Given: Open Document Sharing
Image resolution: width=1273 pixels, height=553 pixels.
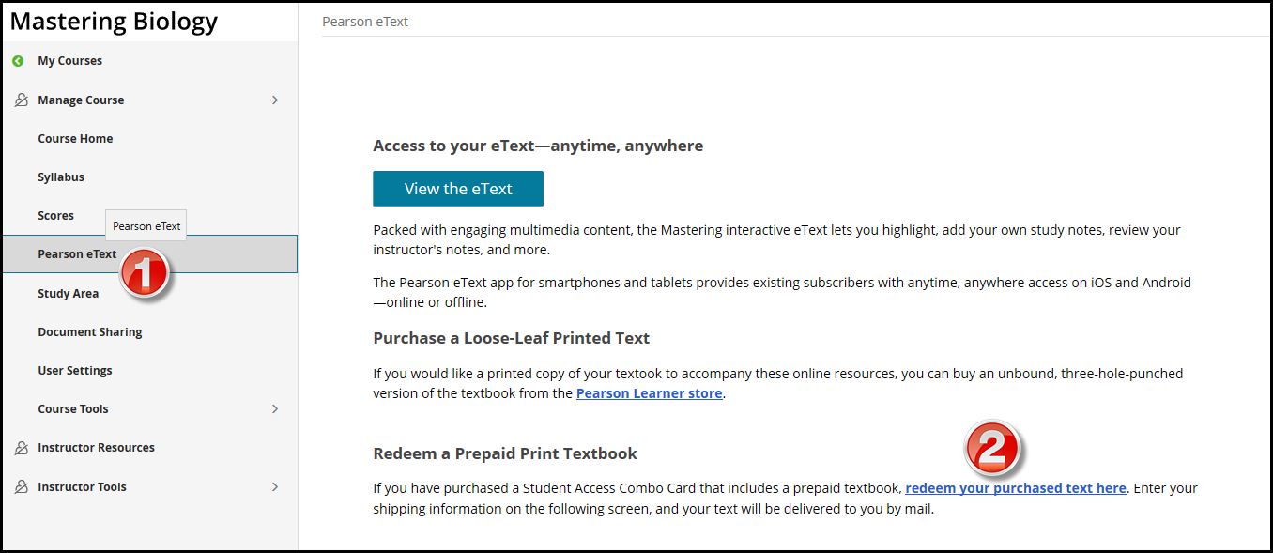Looking at the screenshot, I should pos(90,332).
